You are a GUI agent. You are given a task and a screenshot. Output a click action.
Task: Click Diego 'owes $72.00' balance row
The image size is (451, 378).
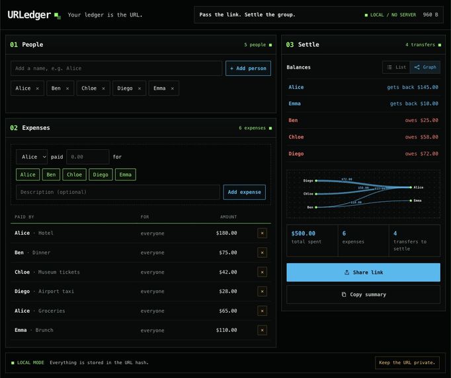[x=363, y=154]
